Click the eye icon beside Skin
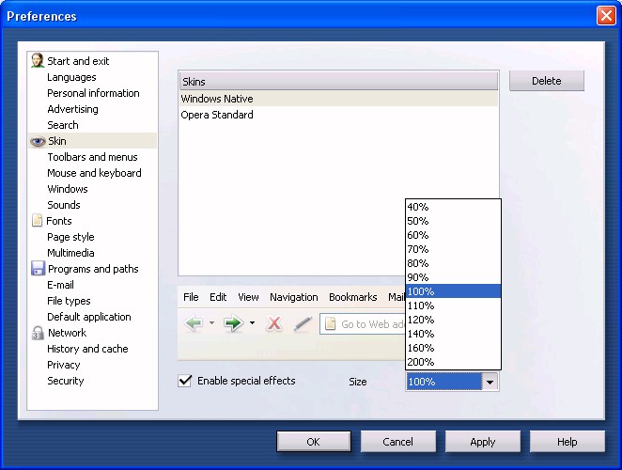Screen dimensions: 622x470 (38, 141)
